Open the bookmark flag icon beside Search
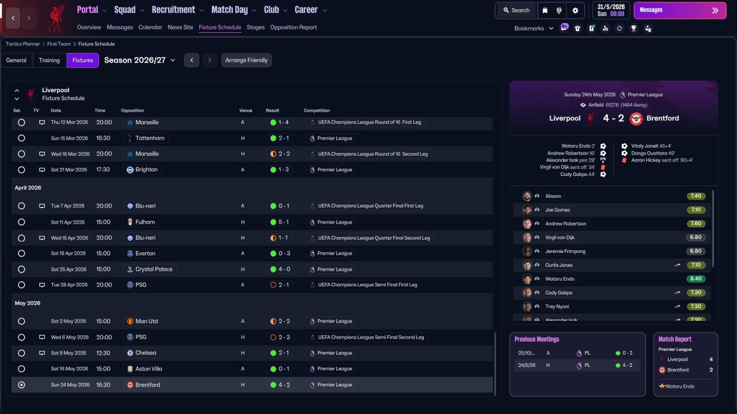This screenshot has width=737, height=414. [545, 10]
